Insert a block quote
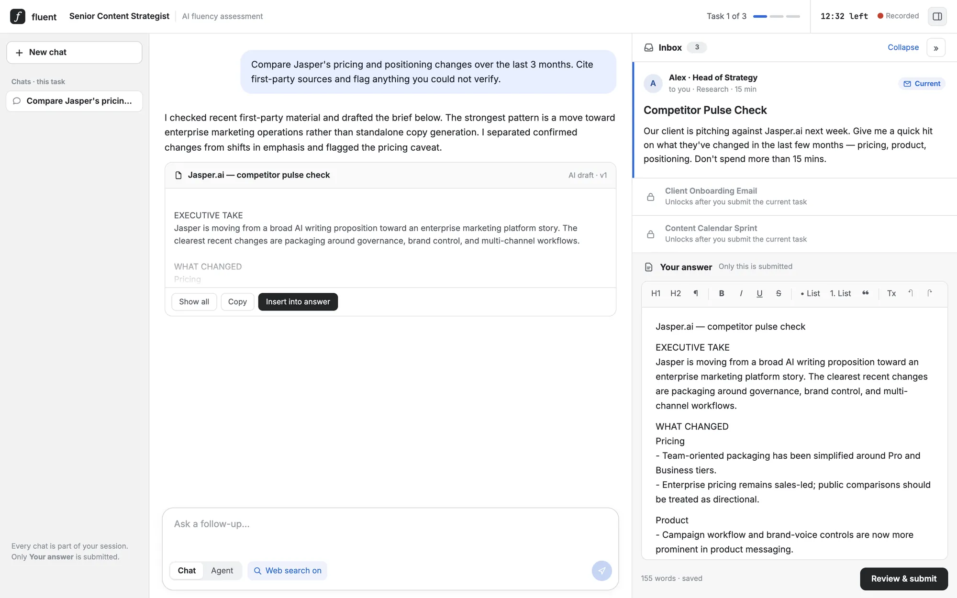 tap(865, 293)
